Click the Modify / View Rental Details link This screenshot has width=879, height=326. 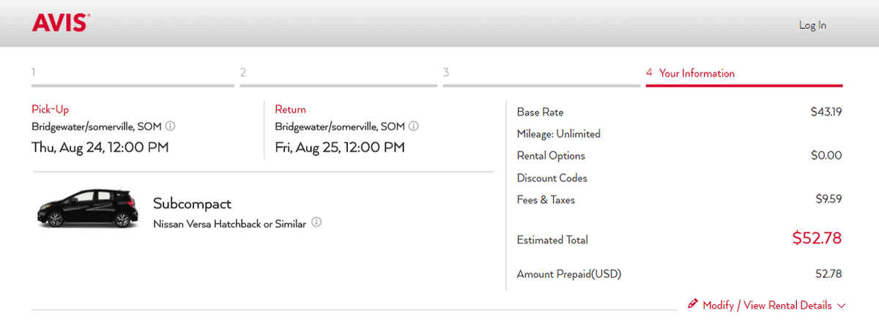tap(767, 306)
